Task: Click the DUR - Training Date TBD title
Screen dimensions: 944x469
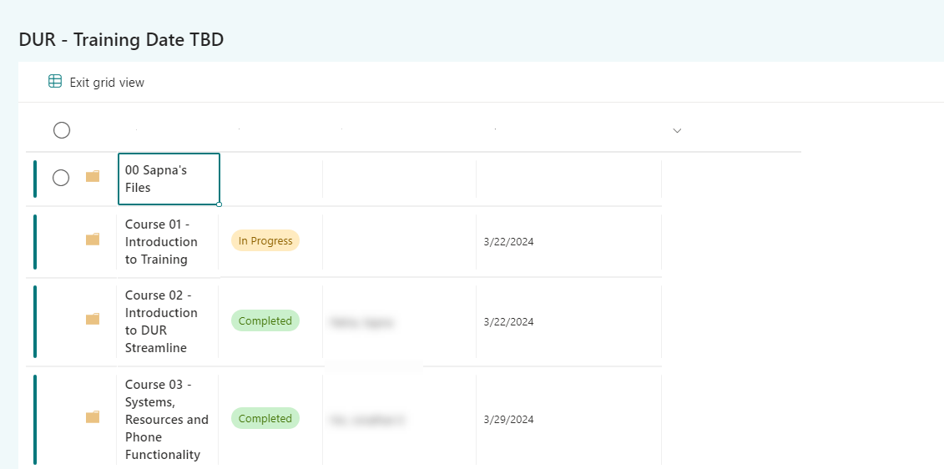Action: pyautogui.click(x=122, y=40)
